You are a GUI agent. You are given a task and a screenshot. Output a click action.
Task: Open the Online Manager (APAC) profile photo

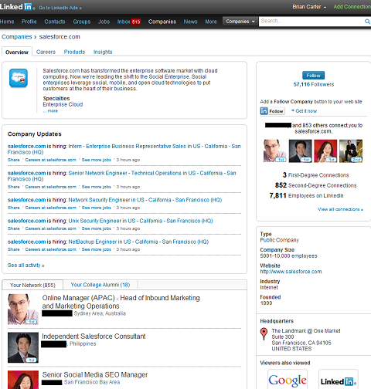(x=23, y=310)
